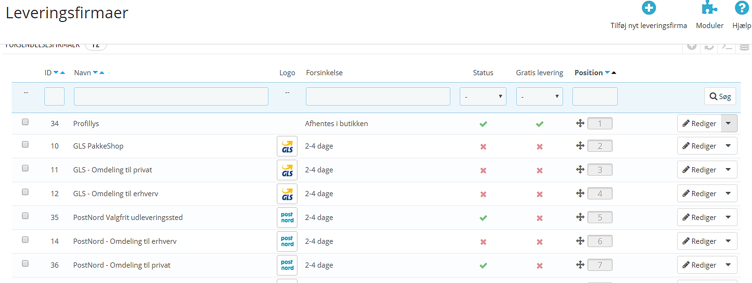Image resolution: width=752 pixels, height=283 pixels.
Task: Toggle status for PostNord - Omdeling til erhverv
Action: click(483, 242)
